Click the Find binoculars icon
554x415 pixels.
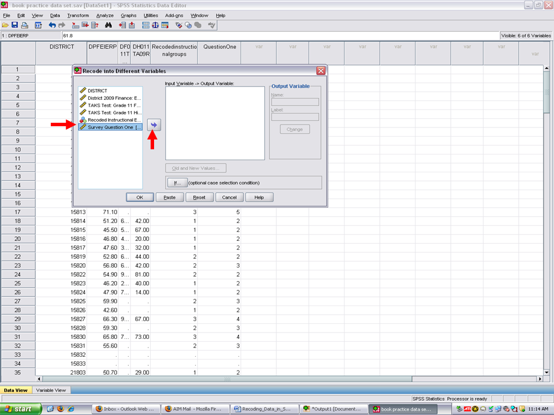click(x=108, y=25)
